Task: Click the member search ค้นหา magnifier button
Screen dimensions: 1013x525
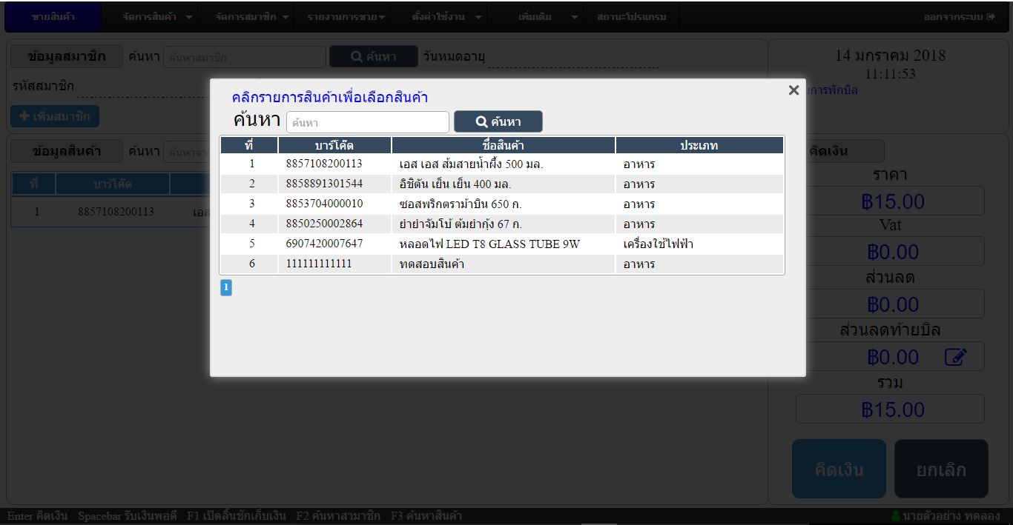Action: pos(373,57)
